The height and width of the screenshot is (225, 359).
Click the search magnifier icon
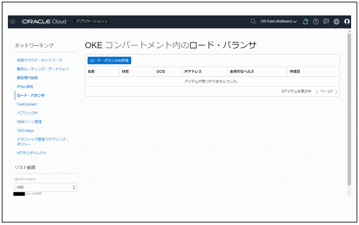(x=253, y=21)
